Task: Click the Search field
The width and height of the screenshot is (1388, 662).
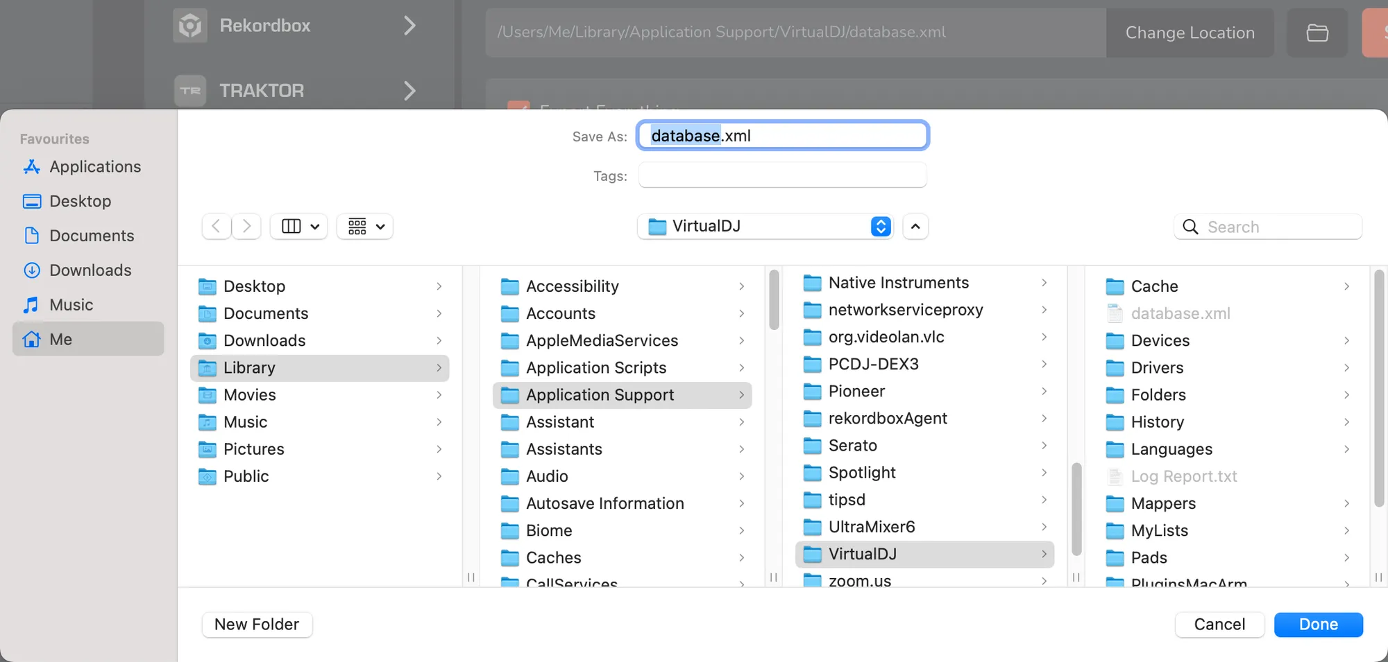Action: point(1277,227)
